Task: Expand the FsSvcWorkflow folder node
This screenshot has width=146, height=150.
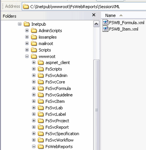Action: coord(34,140)
